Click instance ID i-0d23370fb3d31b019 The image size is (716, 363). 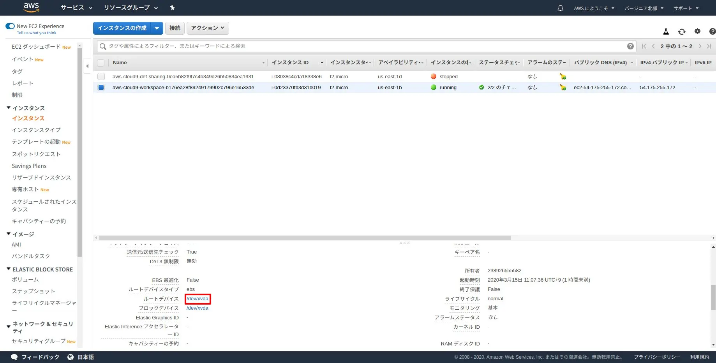pos(296,88)
